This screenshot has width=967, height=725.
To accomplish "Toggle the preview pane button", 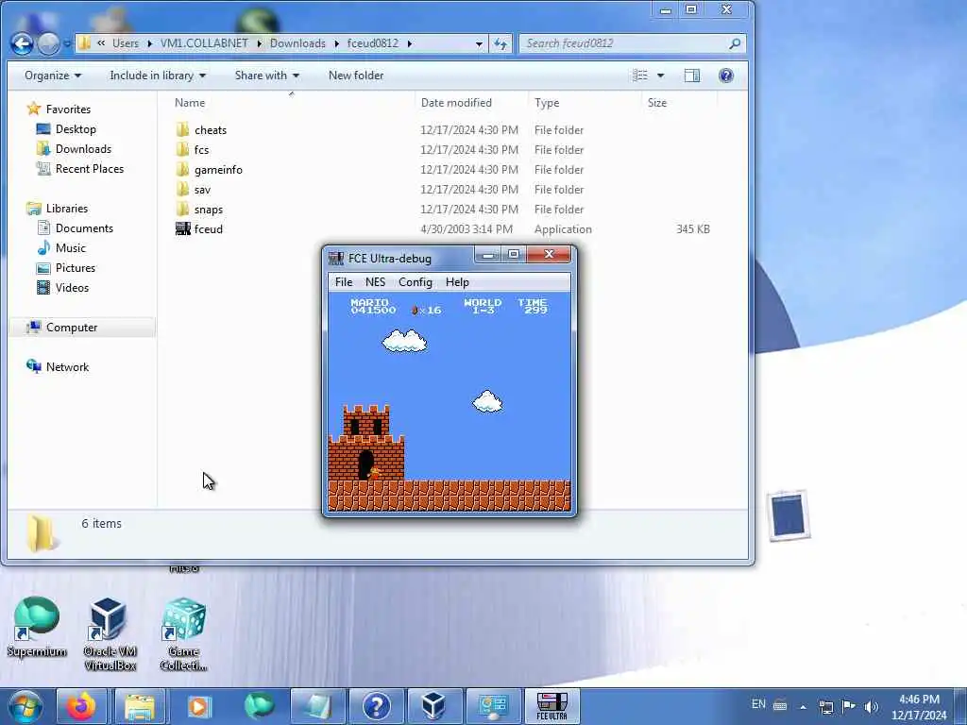I will point(692,76).
